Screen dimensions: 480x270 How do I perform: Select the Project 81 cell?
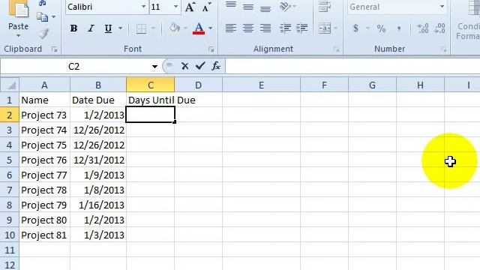coord(45,235)
